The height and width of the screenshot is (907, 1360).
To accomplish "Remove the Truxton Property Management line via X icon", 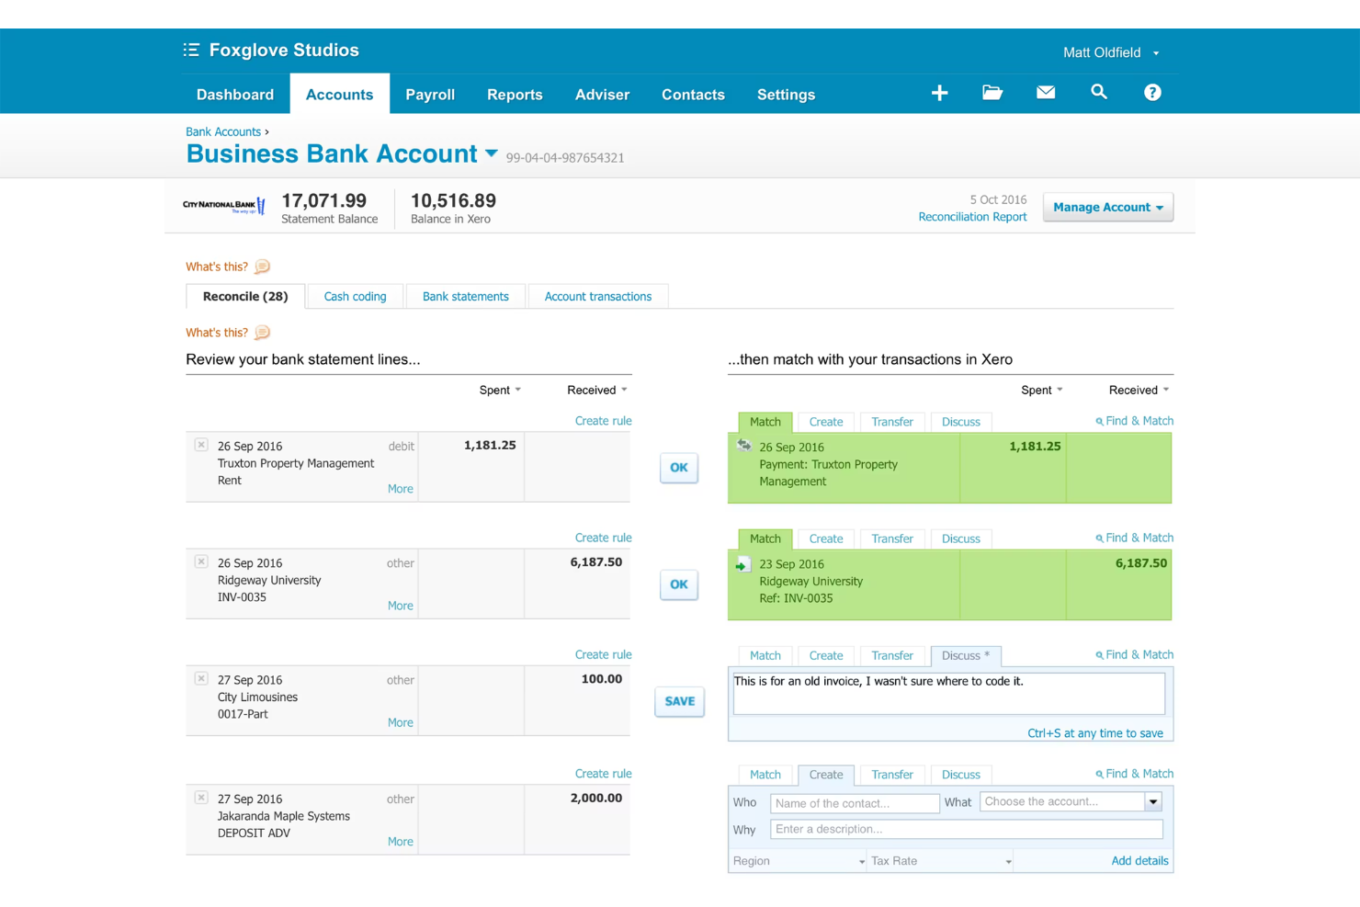I will (201, 444).
